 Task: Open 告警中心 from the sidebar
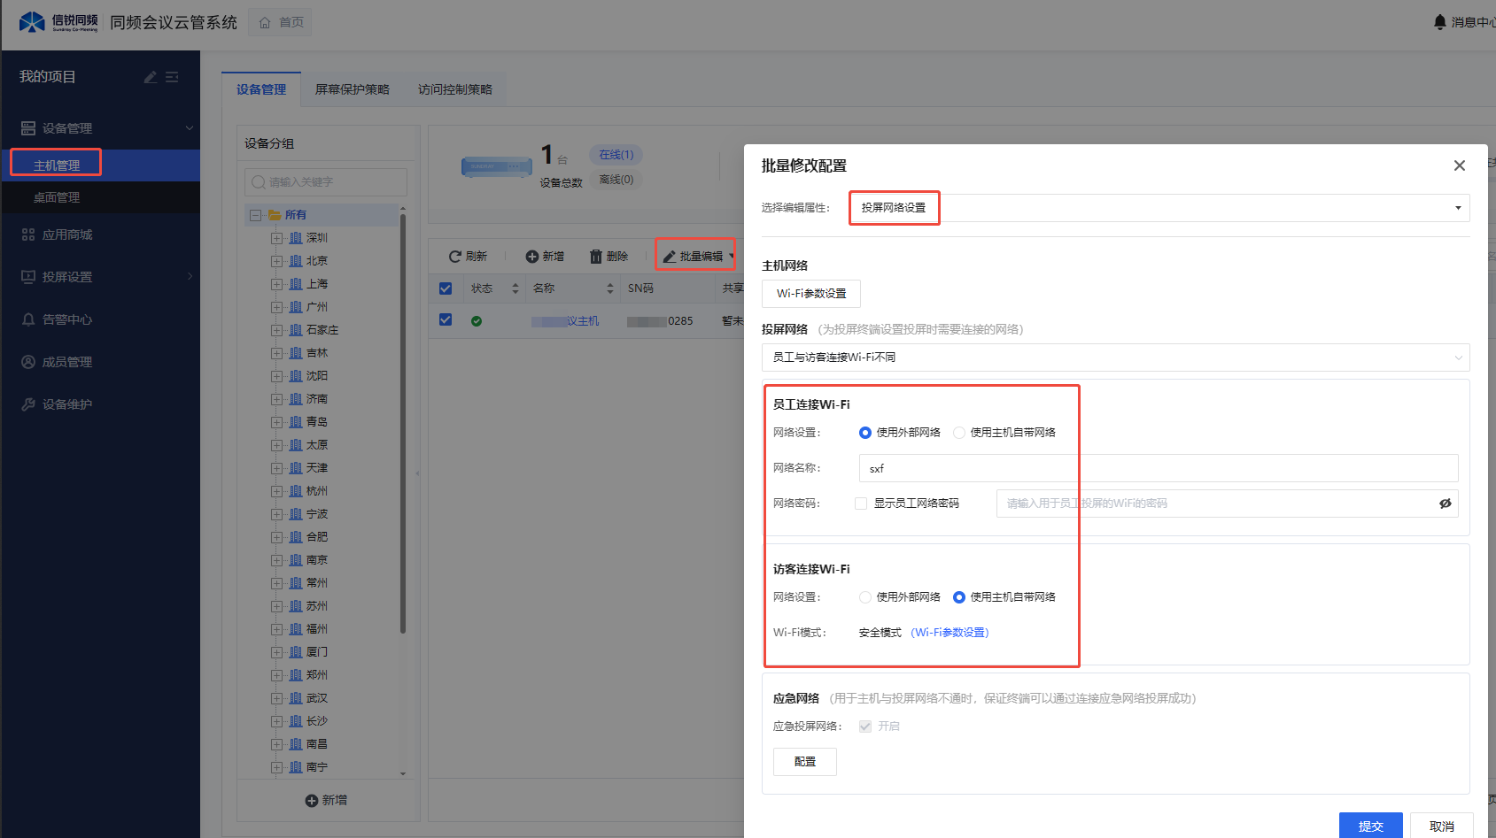(x=67, y=319)
